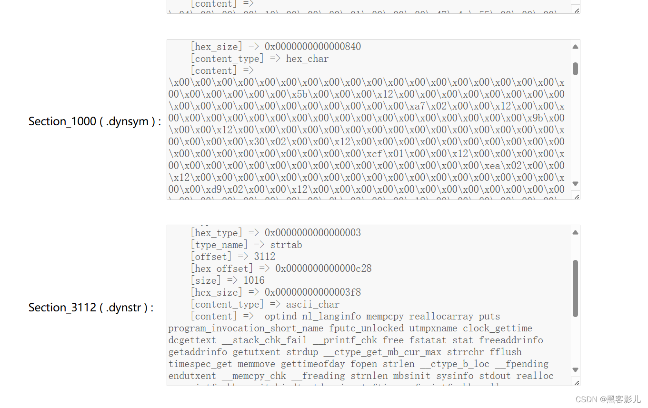
Task: Click the hex_offset 0x0000000000000c28 line
Action: click(x=281, y=269)
